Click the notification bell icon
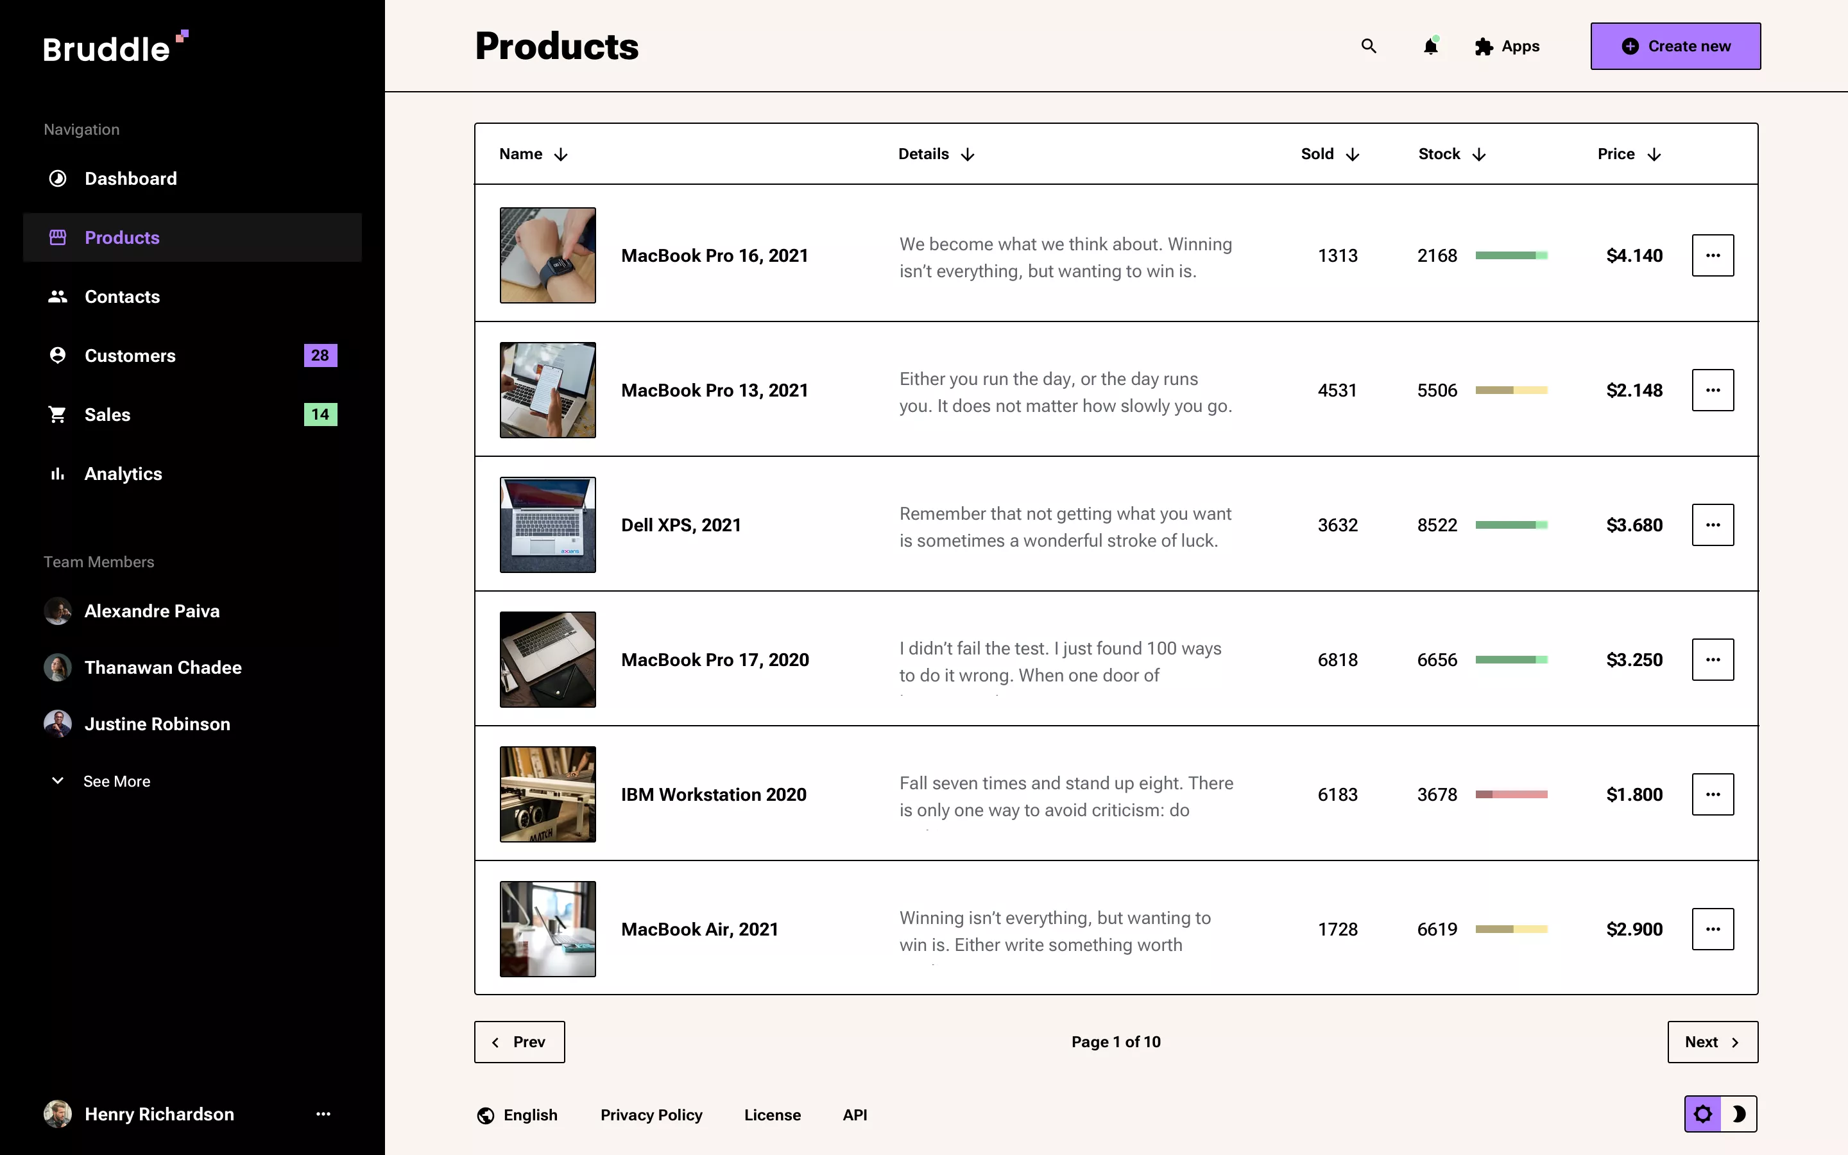 (x=1430, y=46)
